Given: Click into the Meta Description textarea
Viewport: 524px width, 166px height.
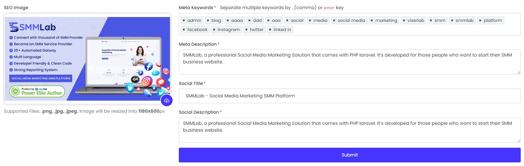Looking at the screenshot, I should [349, 65].
